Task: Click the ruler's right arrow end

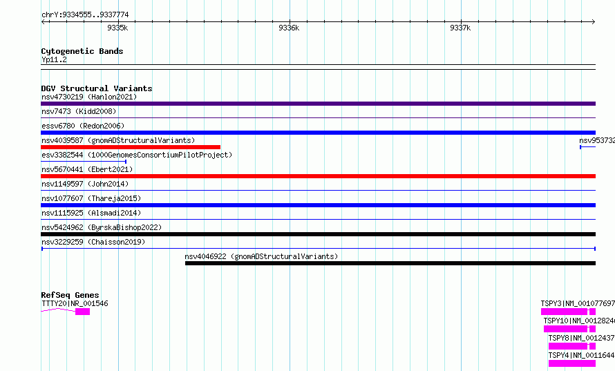Action: [593, 21]
